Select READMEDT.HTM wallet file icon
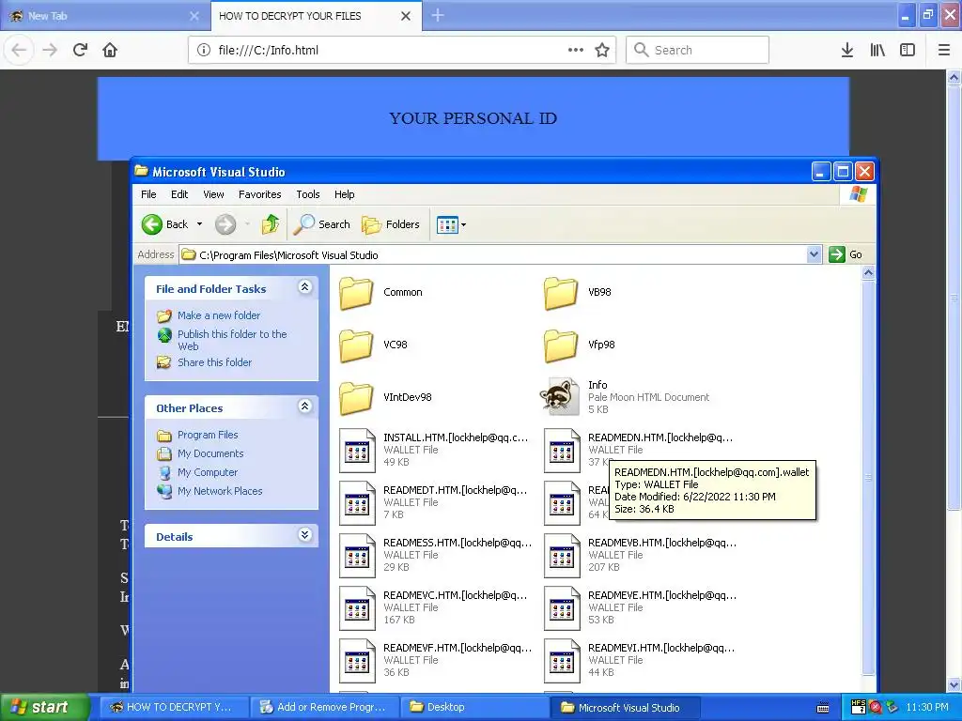Image resolution: width=962 pixels, height=721 pixels. tap(357, 503)
